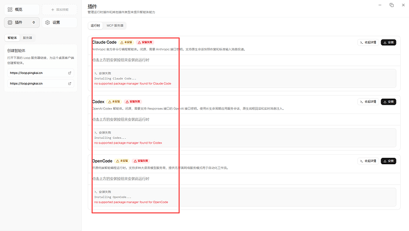
Task: Click the "Installing Claude Code..." log line
Action: [x=115, y=79]
